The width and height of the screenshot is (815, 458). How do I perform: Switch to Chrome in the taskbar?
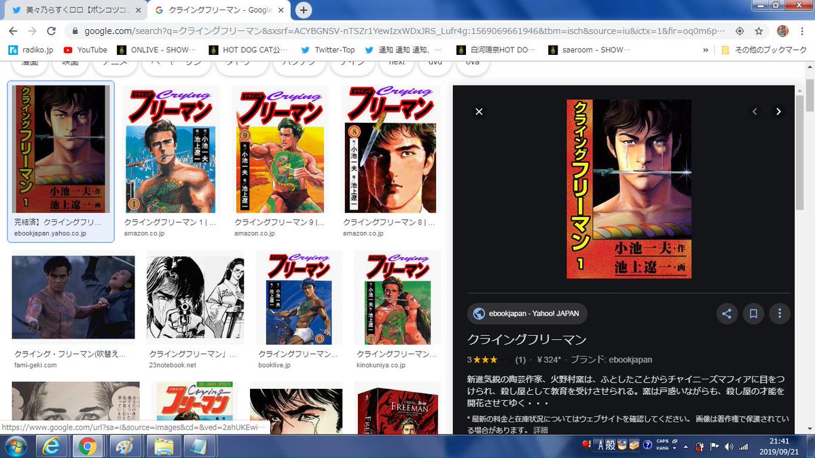tap(87, 446)
